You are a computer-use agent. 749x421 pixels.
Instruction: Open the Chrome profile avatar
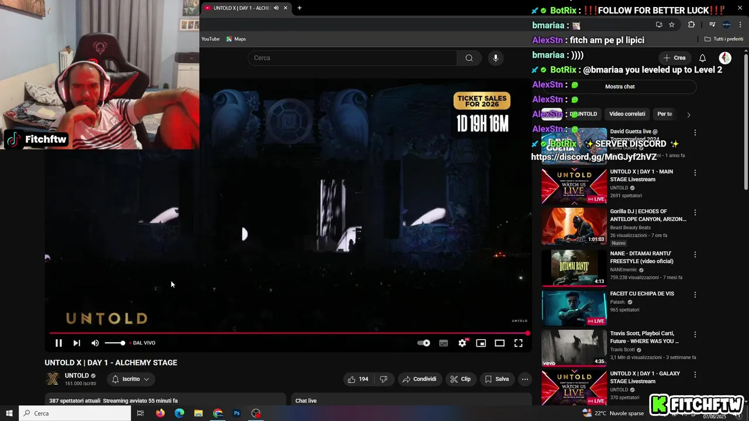(726, 25)
